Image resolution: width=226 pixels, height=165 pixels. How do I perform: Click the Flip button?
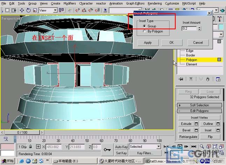pos(210,137)
